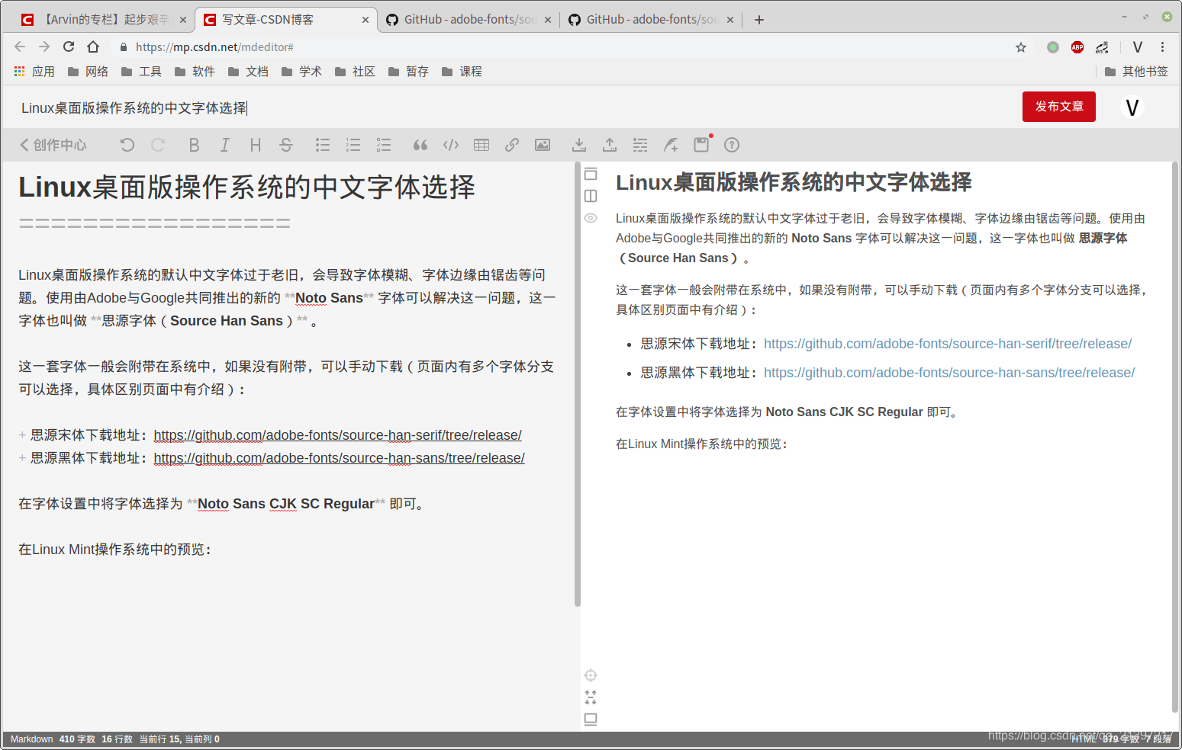Insert an image
Screen dimensions: 1182x750
click(543, 145)
